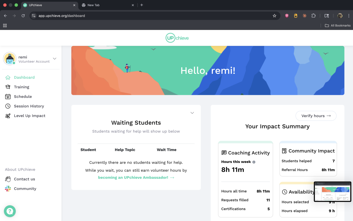Viewport: 353px width, 221px height.
Task: Open a new browser tab with plus
Action: (x=142, y=5)
